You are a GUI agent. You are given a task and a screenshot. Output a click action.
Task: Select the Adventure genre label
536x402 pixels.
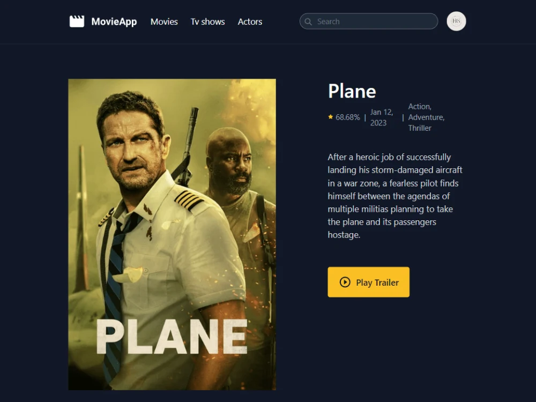click(426, 117)
